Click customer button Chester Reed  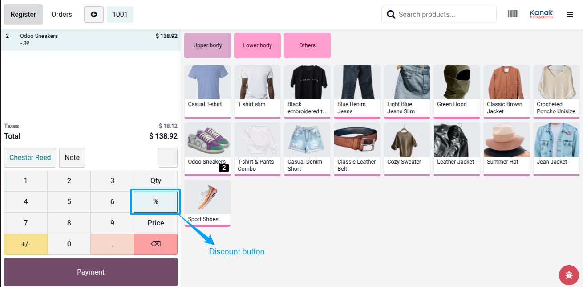pyautogui.click(x=30, y=157)
